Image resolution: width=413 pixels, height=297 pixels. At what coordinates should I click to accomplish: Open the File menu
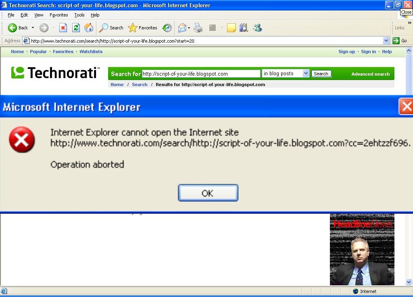coord(11,15)
